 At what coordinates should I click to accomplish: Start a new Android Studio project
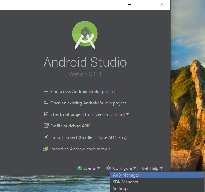82,92
